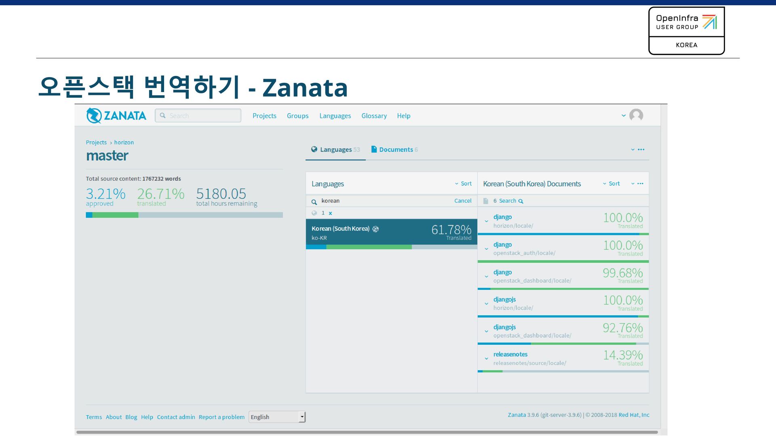Screen dimensions: 776x436
Task: Open the Languages top menu
Action: [x=335, y=116]
